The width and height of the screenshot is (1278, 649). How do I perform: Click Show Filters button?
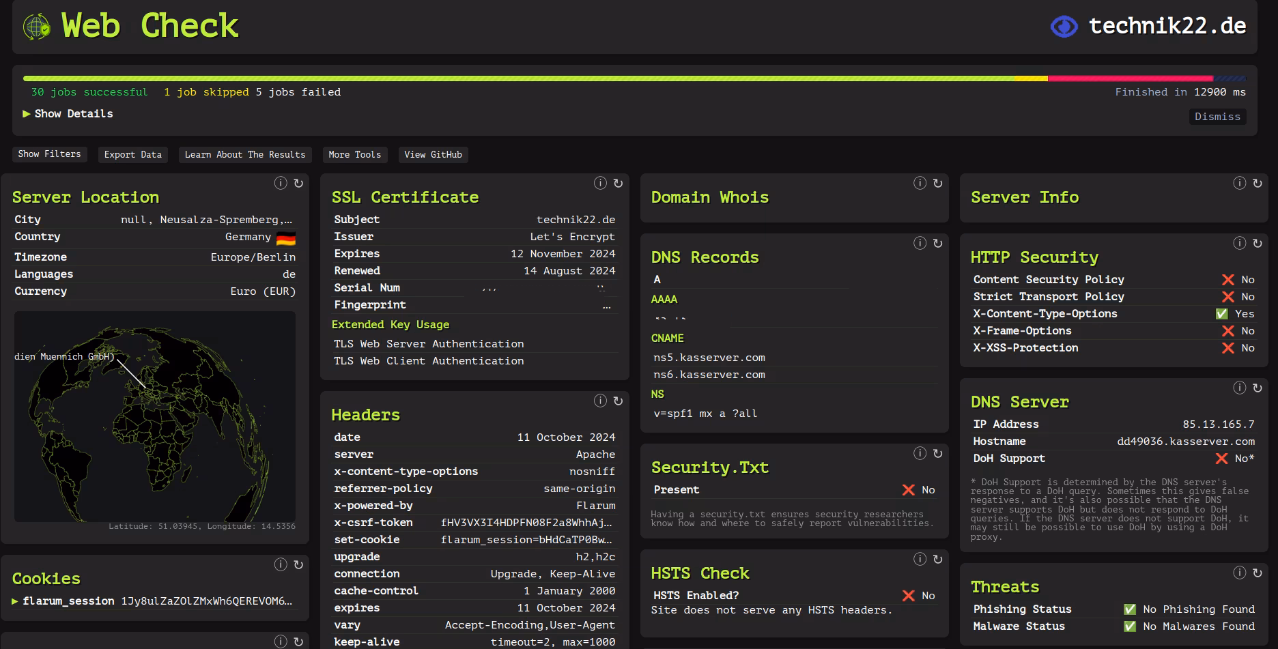pyautogui.click(x=49, y=154)
